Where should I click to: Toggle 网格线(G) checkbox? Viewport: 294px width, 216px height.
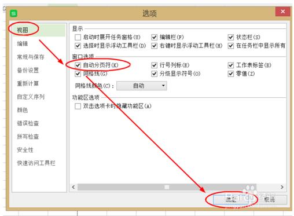click(x=78, y=74)
